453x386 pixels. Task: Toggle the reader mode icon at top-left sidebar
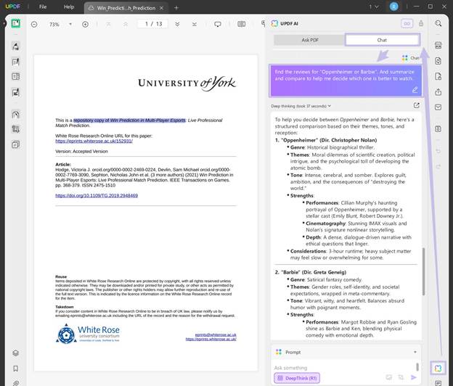coord(15,24)
